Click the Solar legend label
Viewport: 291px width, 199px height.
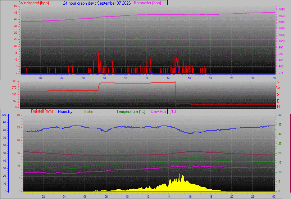coord(88,112)
